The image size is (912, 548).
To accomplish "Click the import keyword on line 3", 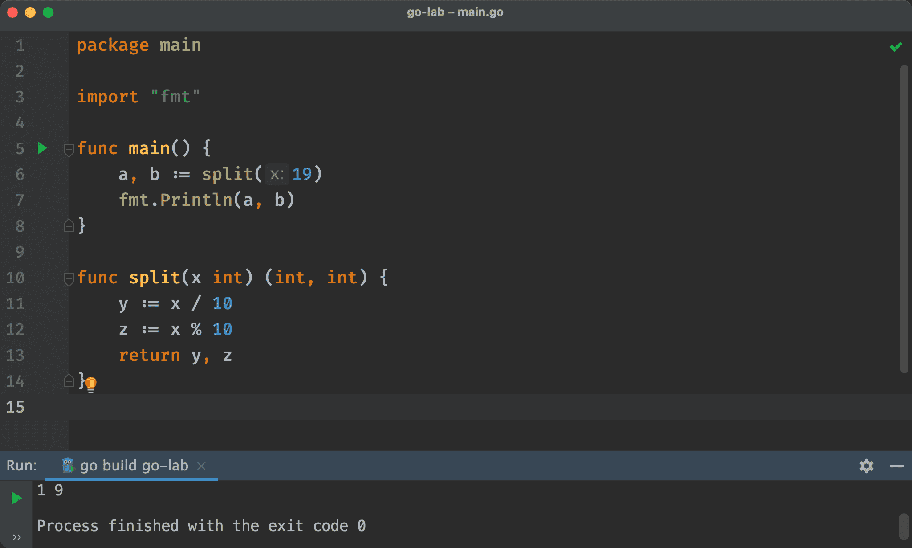I will (108, 97).
